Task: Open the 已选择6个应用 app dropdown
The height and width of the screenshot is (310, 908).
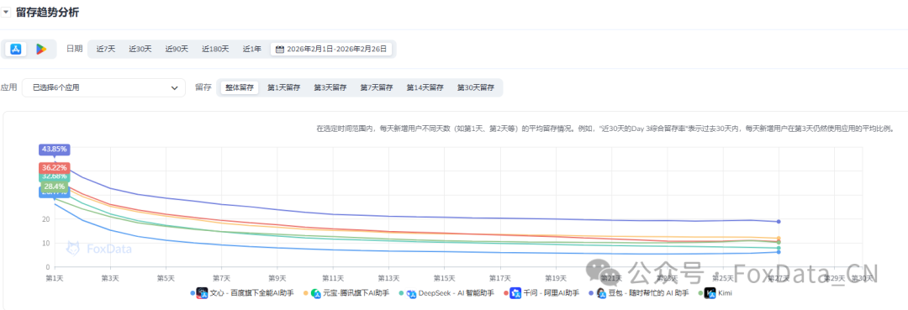Action: coord(103,88)
